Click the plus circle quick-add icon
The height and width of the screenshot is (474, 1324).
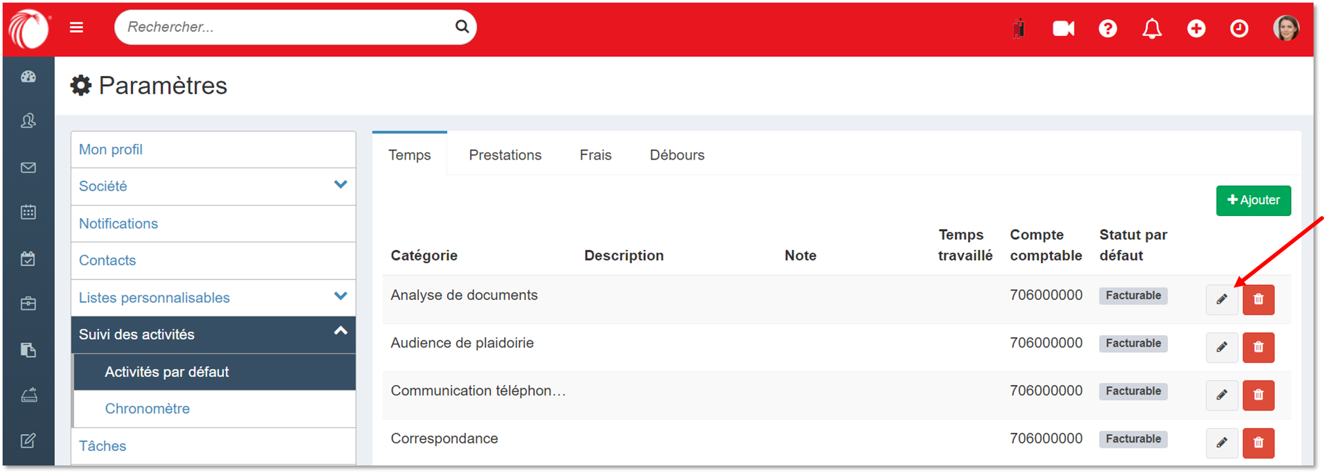[1196, 28]
